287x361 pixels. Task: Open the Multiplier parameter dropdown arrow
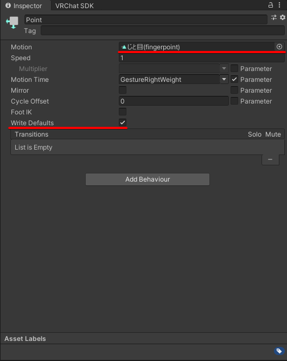(x=224, y=68)
